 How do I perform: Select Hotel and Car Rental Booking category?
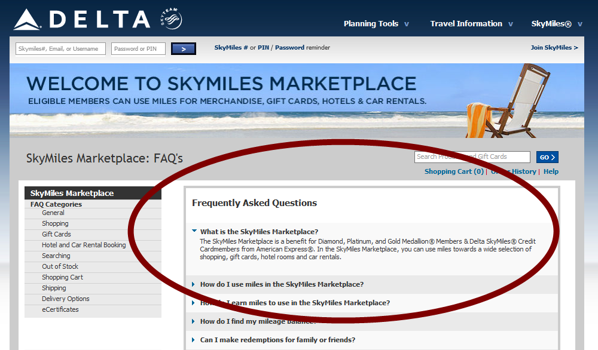tap(84, 245)
